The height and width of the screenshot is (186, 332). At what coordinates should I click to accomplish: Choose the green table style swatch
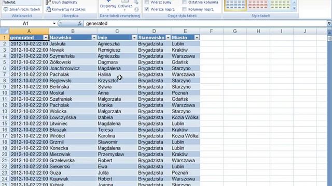point(280,5)
